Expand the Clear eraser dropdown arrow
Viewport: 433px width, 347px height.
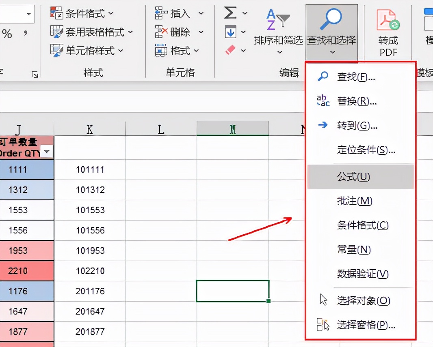tap(243, 50)
